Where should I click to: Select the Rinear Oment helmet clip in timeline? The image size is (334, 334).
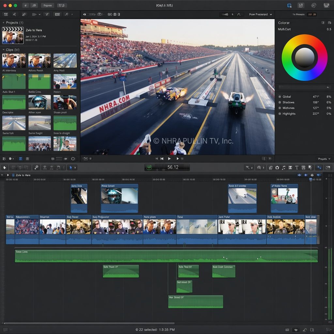[119, 198]
